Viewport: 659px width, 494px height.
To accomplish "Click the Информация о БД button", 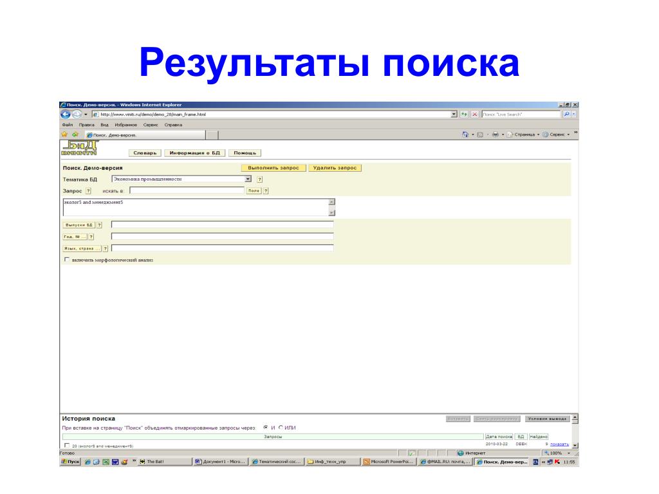I will point(194,153).
